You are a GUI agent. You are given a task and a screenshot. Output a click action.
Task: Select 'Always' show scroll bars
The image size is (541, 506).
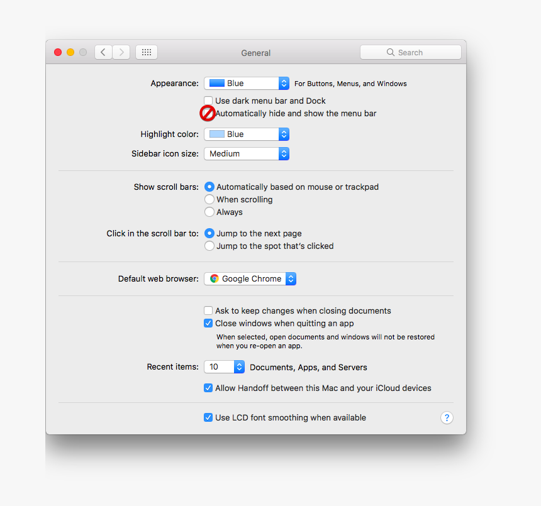[209, 212]
